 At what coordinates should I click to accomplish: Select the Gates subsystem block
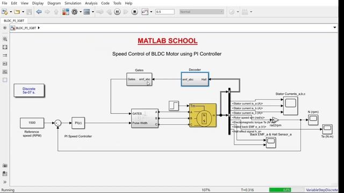pyautogui.click(x=139, y=79)
